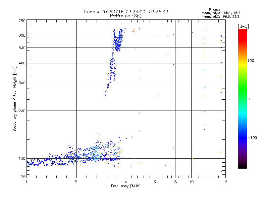This screenshot has height=198, width=265.
Task: Click the 'mean, sd,O: -95.1, 15.6' line
Action: (x=221, y=13)
